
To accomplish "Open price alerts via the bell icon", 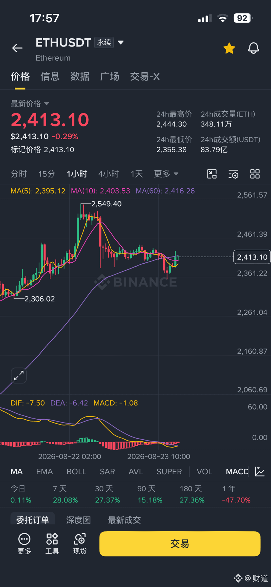I will pyautogui.click(x=253, y=48).
